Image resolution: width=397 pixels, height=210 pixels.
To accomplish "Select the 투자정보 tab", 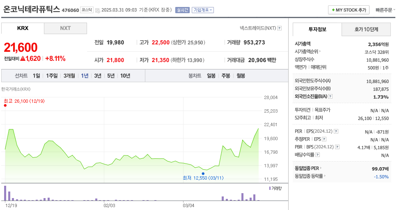I will click(x=317, y=30).
